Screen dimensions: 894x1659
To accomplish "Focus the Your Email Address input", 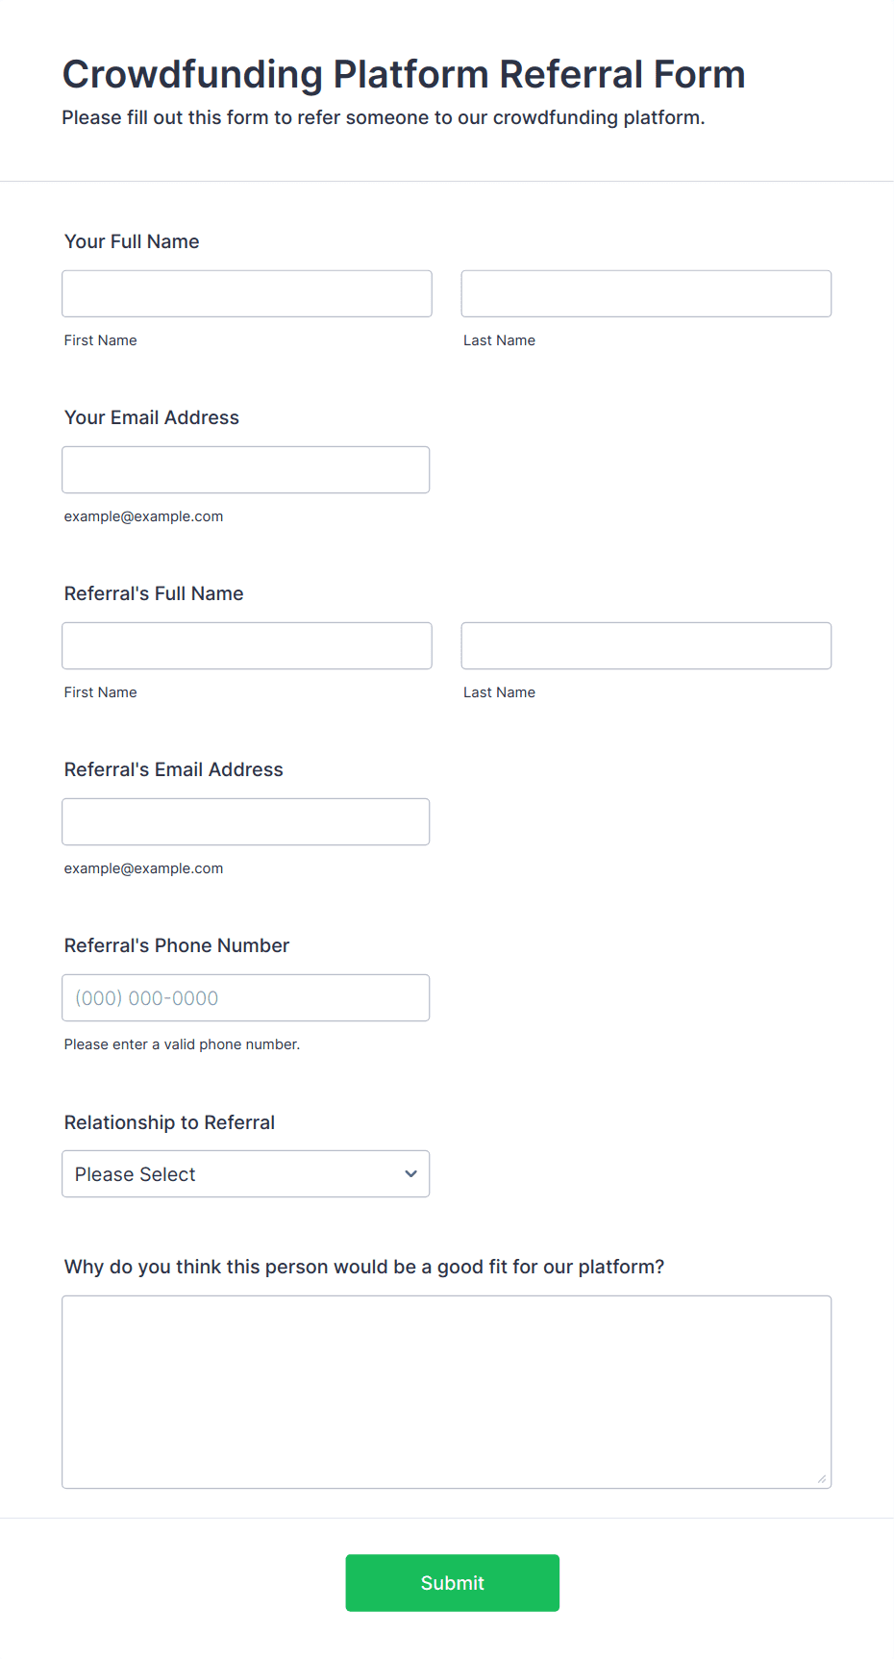I will [x=246, y=469].
